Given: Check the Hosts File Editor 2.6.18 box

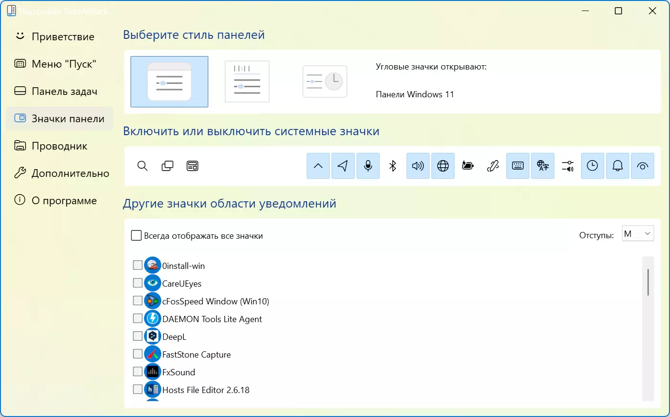Looking at the screenshot, I should [138, 389].
